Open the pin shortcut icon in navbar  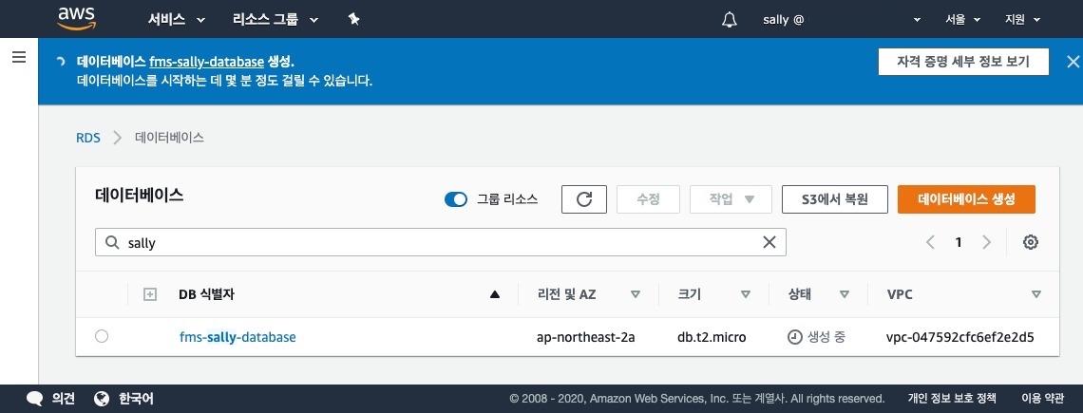click(x=353, y=19)
